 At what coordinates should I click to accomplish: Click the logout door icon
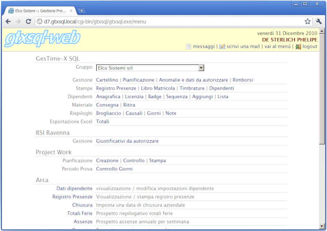298,47
